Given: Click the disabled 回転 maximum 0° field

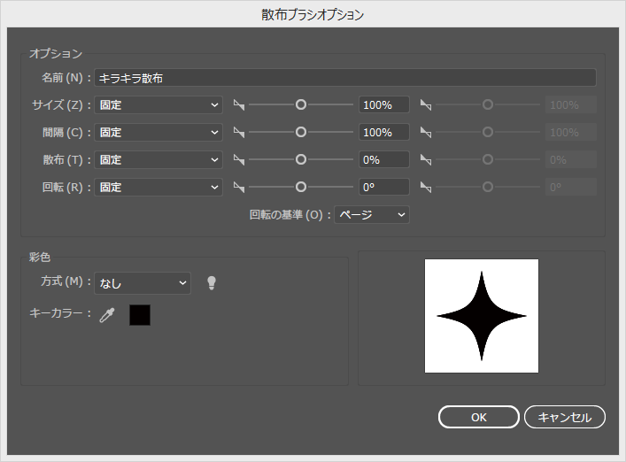Looking at the screenshot, I should pos(571,187).
